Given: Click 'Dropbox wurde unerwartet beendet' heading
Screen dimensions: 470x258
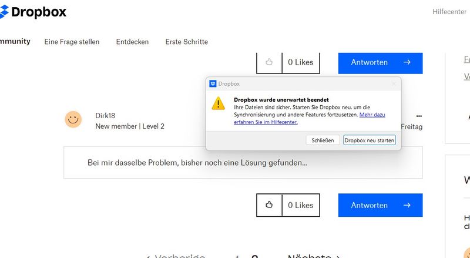Looking at the screenshot, I should pyautogui.click(x=281, y=99).
